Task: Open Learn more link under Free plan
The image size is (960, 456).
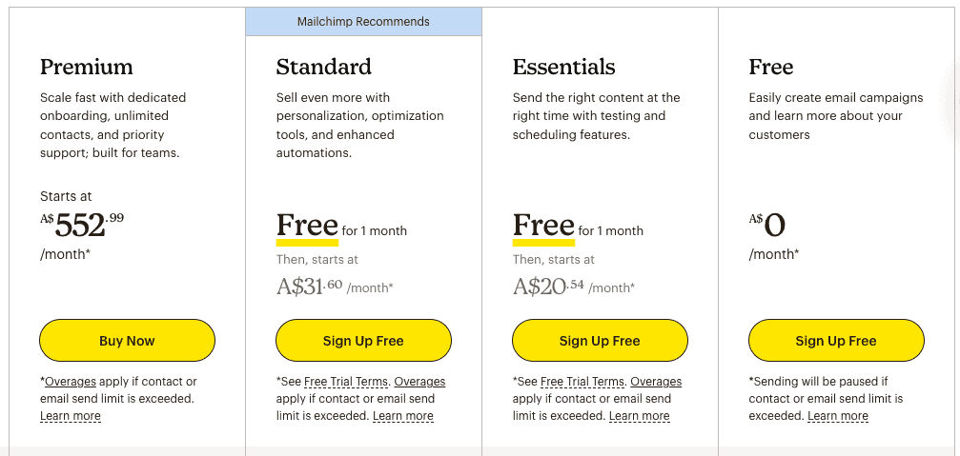Action: pos(838,416)
